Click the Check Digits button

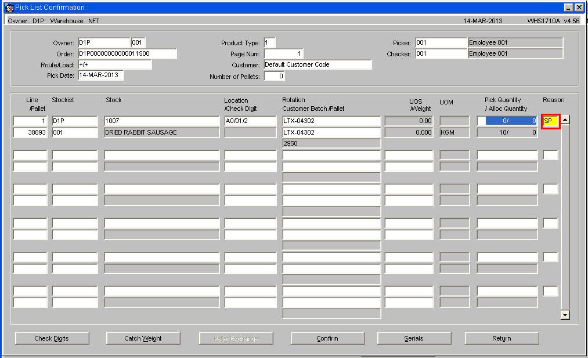pos(52,338)
